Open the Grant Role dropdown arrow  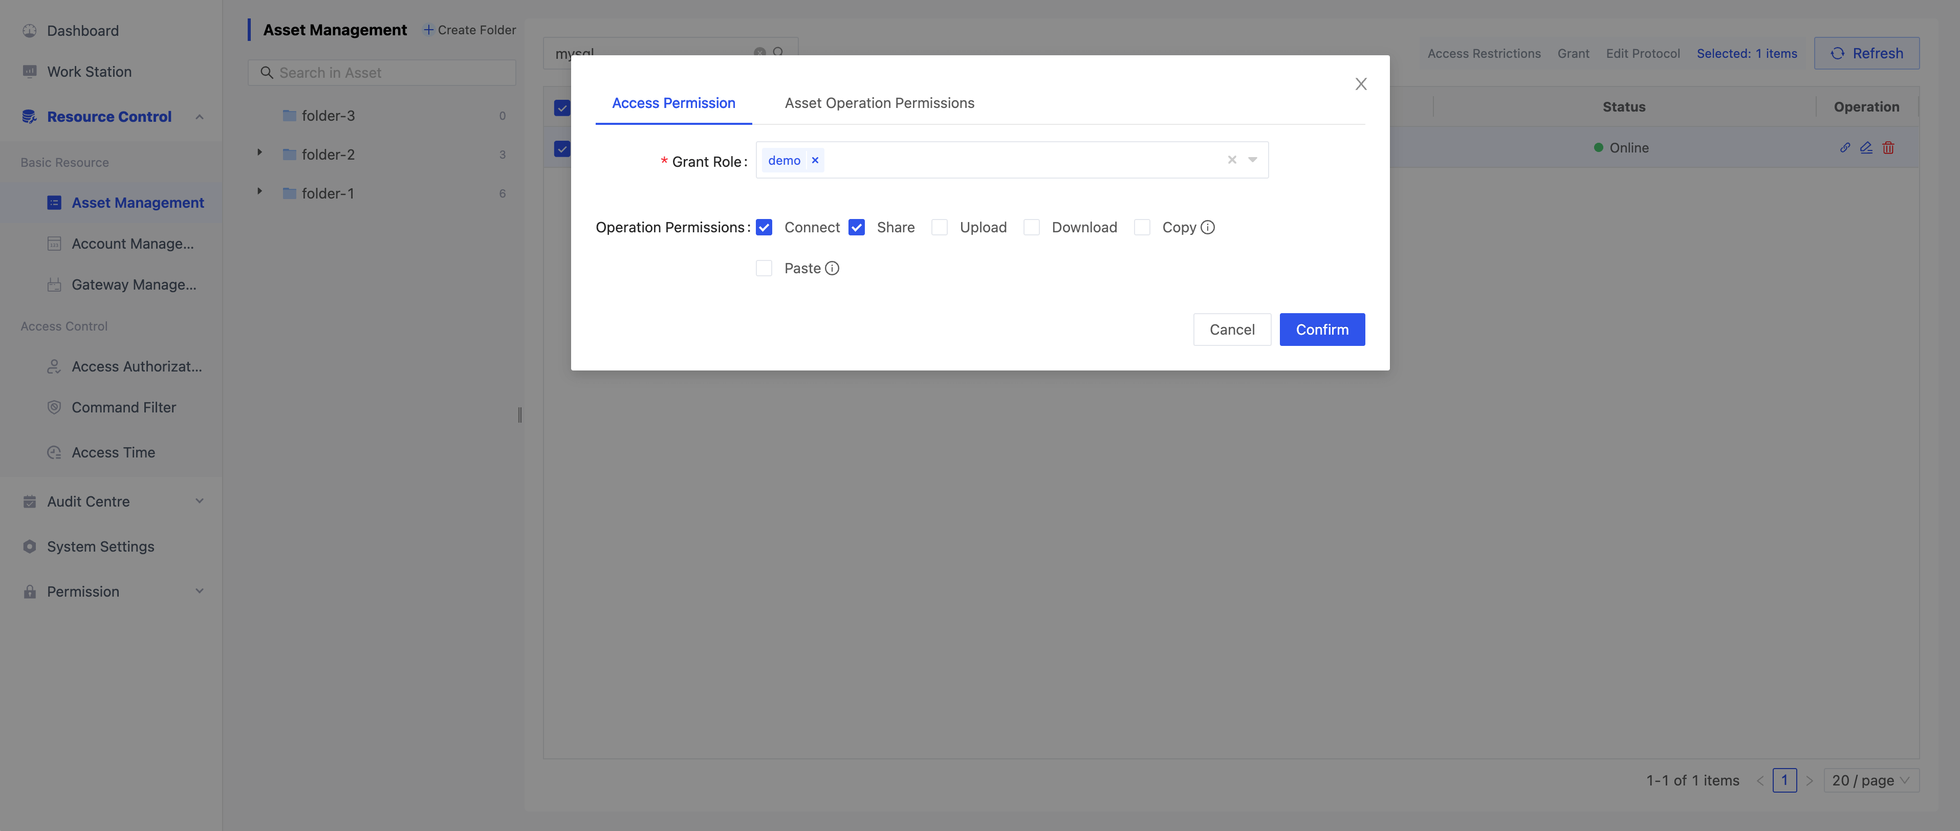pyautogui.click(x=1252, y=160)
